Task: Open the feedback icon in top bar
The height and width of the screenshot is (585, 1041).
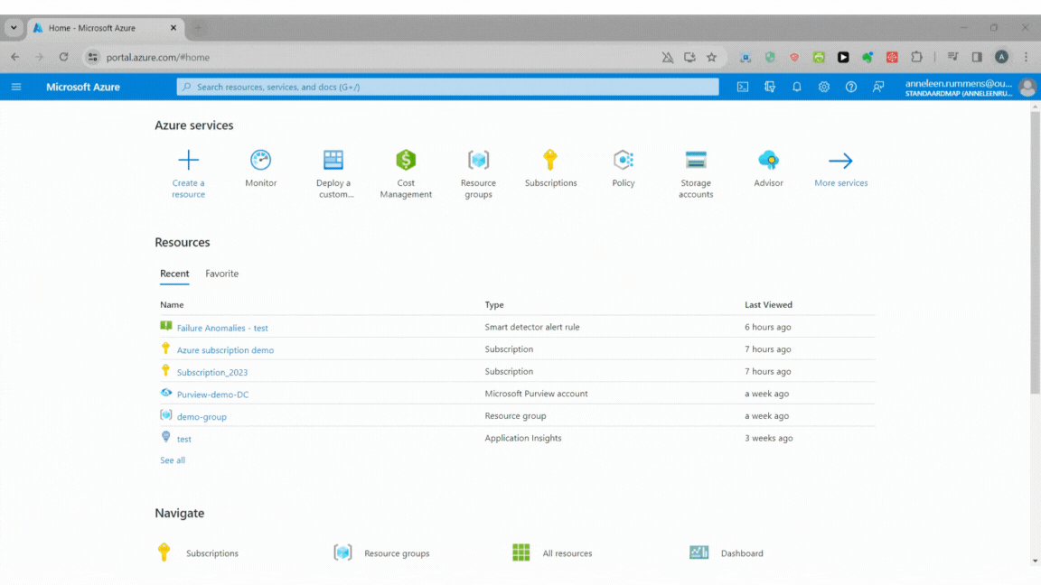Action: [x=878, y=87]
